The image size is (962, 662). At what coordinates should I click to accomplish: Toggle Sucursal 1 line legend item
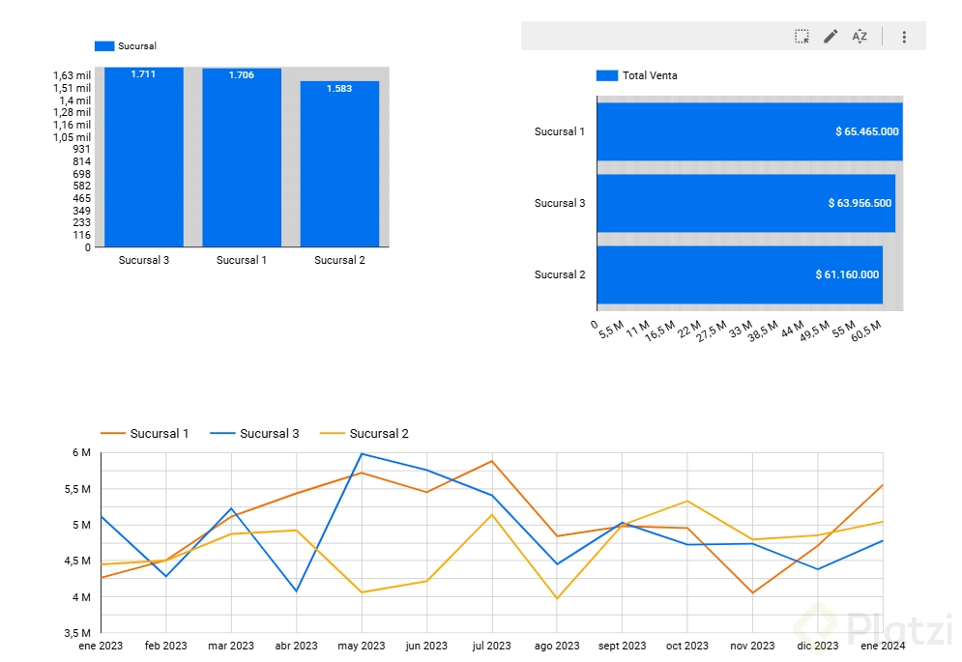(x=145, y=433)
